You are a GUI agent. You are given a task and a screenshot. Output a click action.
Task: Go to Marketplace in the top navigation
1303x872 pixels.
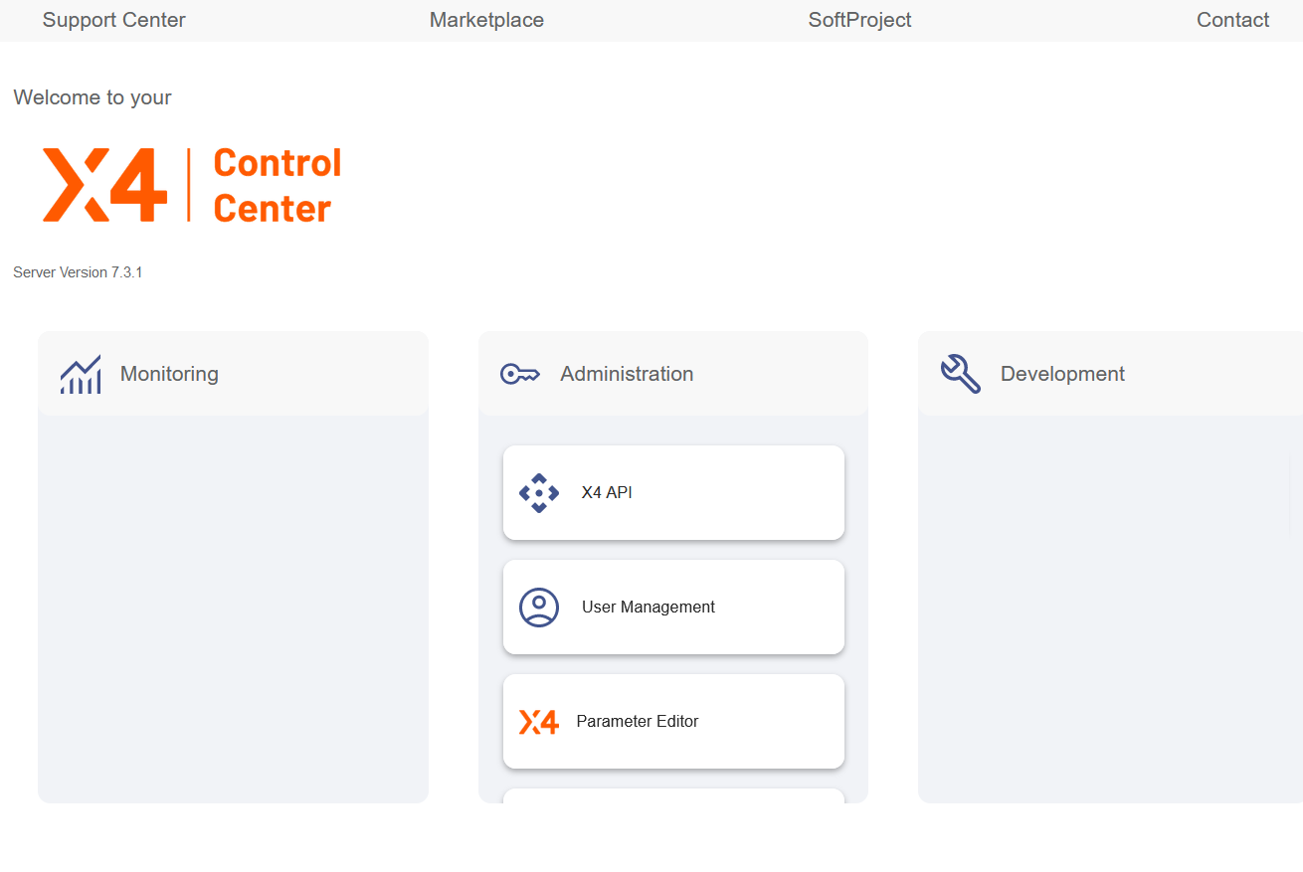[486, 20]
